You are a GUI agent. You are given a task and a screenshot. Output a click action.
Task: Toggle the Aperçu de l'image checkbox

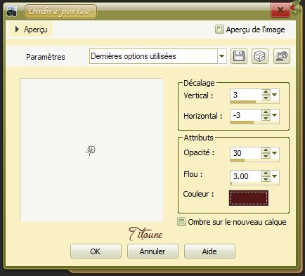pos(219,29)
